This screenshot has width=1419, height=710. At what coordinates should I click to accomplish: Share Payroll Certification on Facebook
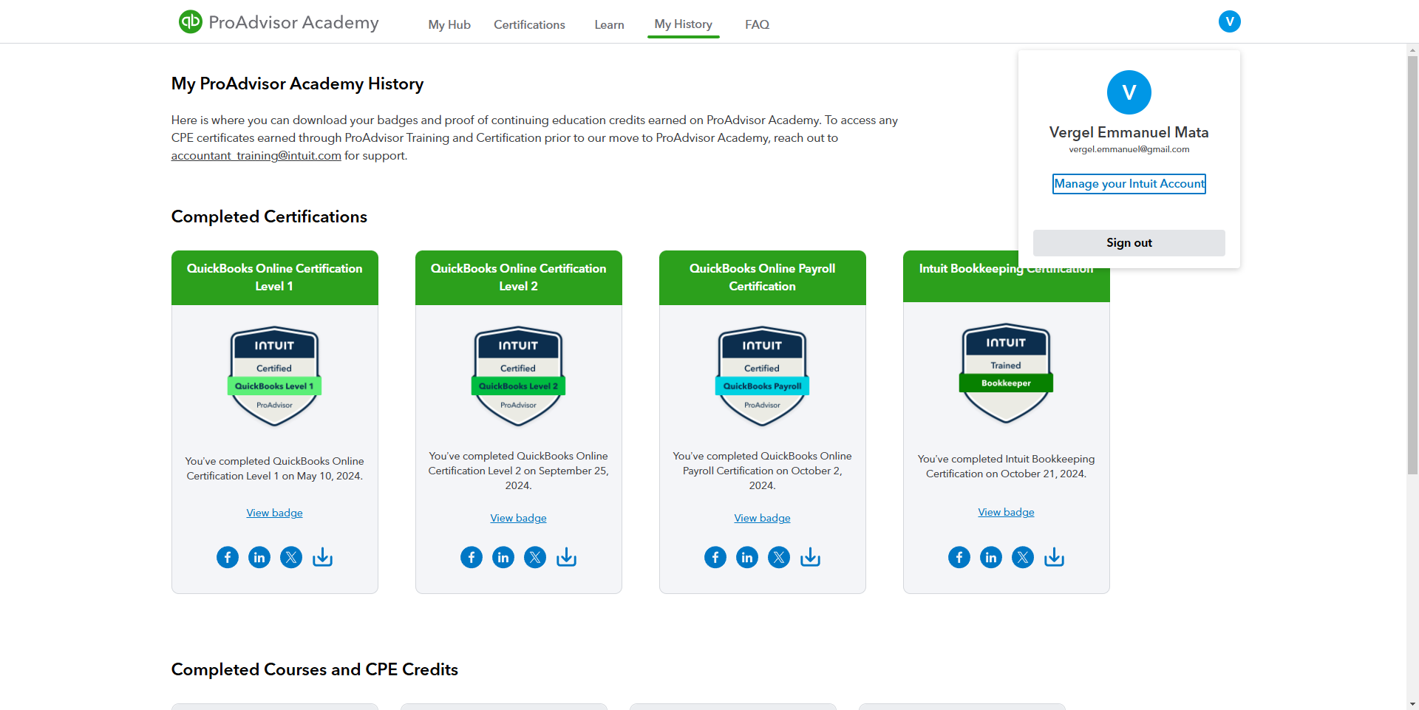[x=715, y=557]
